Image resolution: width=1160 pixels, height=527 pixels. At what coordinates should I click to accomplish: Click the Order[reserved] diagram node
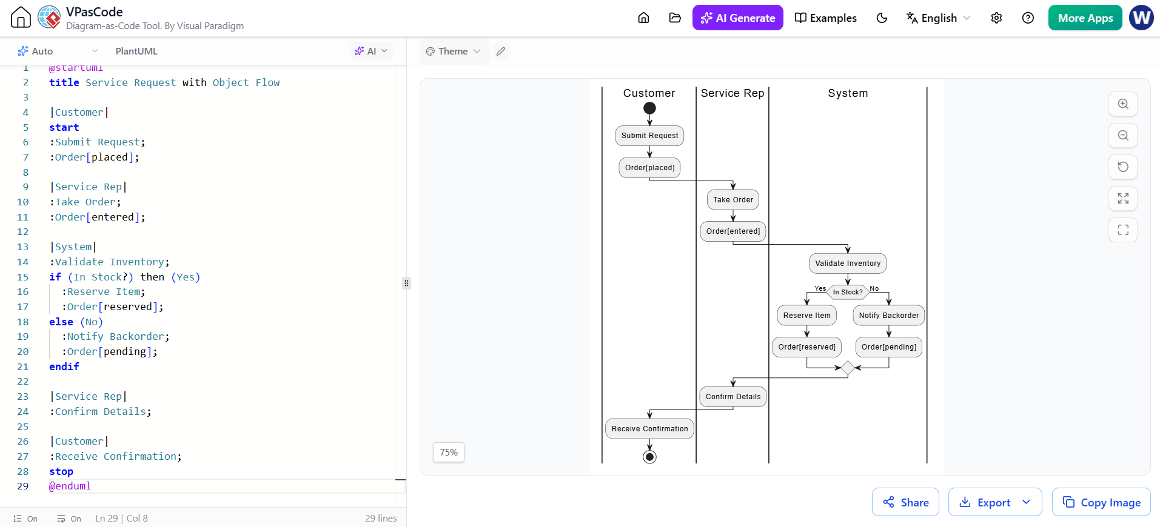806,347
